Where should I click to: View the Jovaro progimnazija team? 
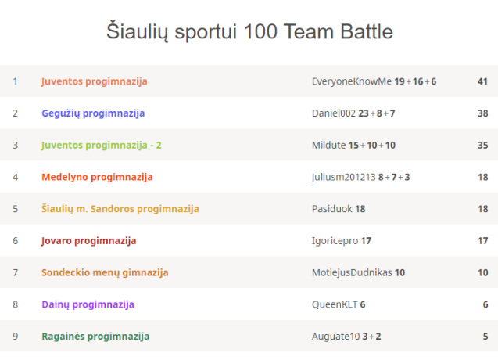tap(88, 241)
